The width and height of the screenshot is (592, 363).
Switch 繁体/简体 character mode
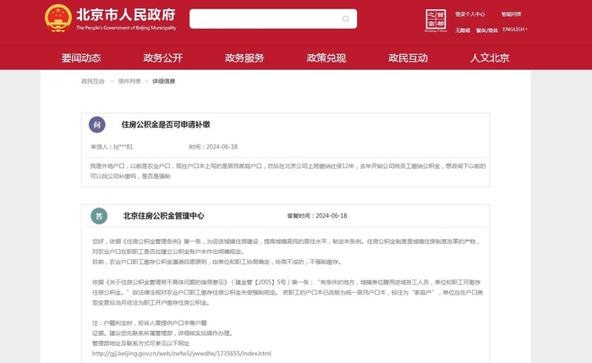tap(486, 30)
